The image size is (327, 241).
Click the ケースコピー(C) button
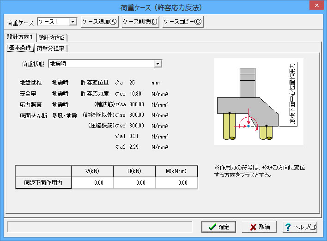click(x=183, y=22)
